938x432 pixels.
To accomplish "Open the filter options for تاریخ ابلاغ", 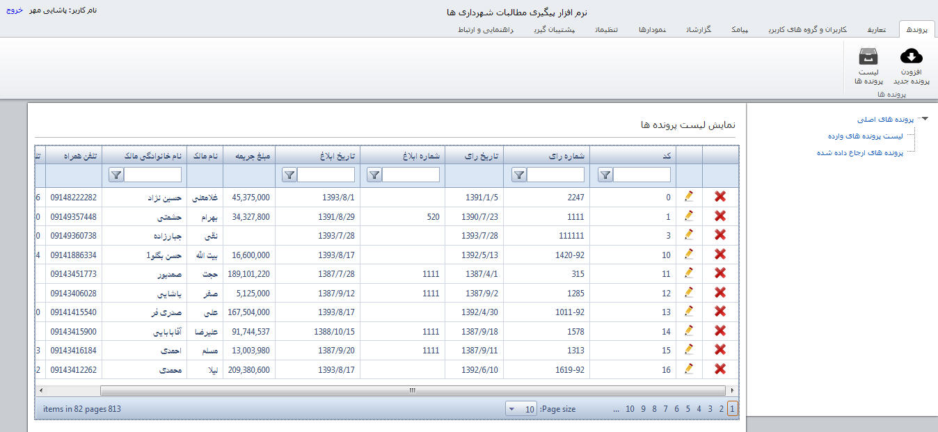I will click(x=289, y=175).
